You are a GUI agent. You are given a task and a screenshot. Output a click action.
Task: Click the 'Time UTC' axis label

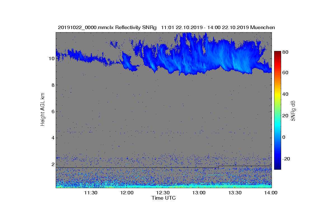tap(164, 198)
